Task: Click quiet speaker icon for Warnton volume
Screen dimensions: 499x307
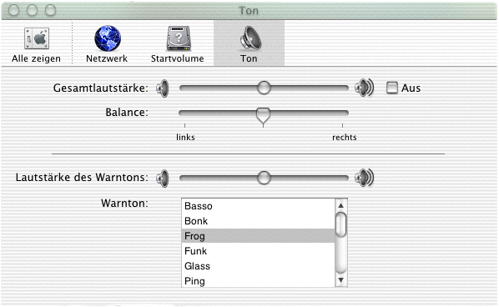Action: 163,179
